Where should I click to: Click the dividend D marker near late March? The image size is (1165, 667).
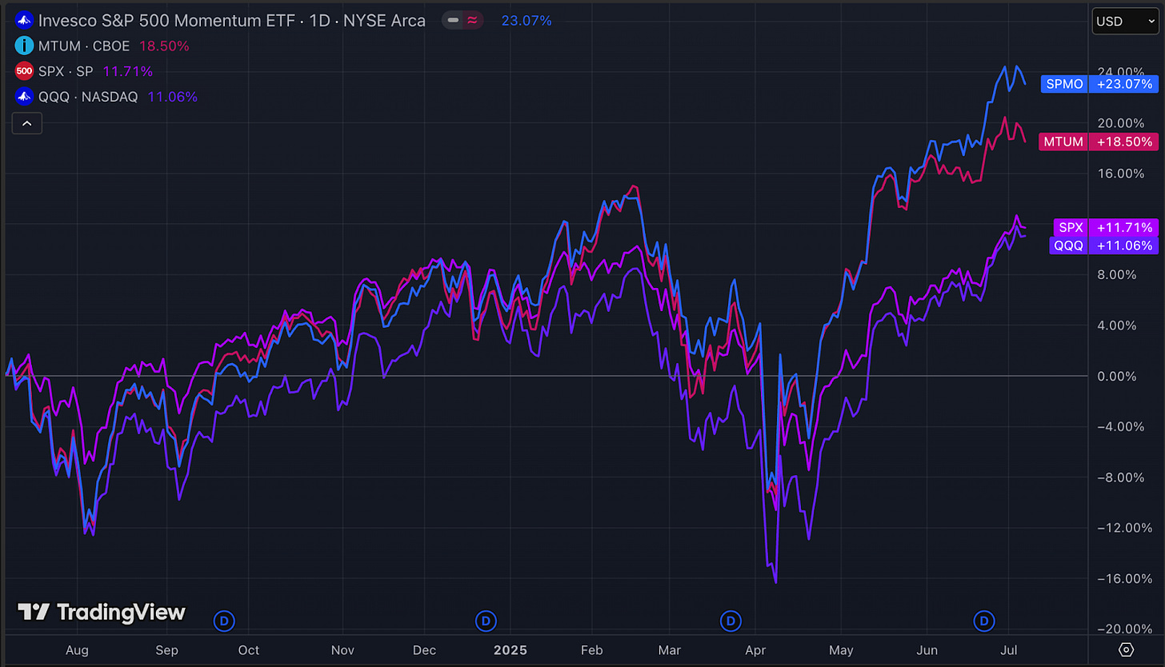(730, 619)
